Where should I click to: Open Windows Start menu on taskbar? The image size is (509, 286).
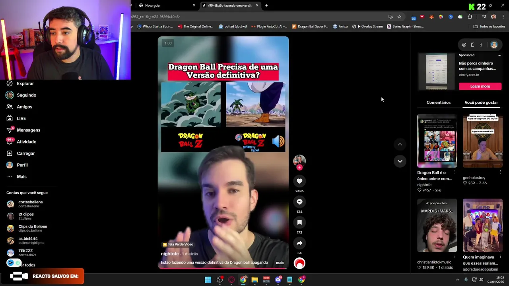208,280
